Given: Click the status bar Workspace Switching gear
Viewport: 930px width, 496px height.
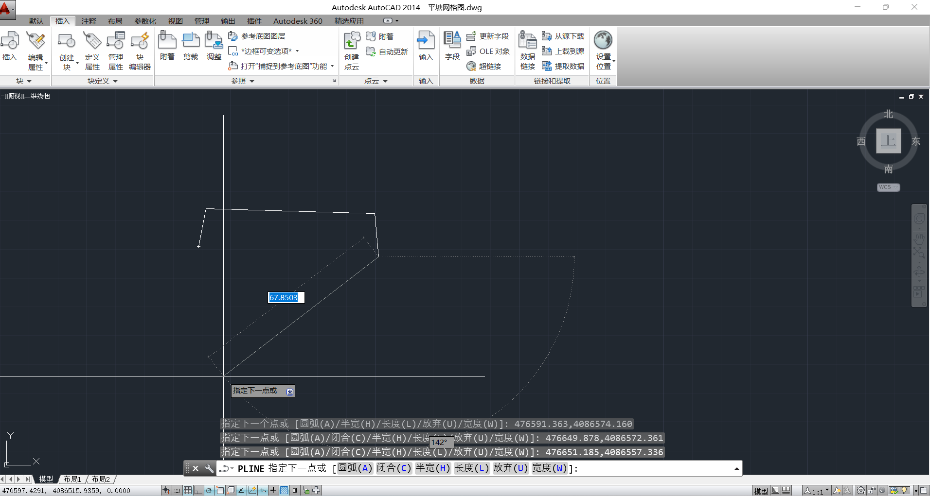Looking at the screenshot, I should click(861, 491).
